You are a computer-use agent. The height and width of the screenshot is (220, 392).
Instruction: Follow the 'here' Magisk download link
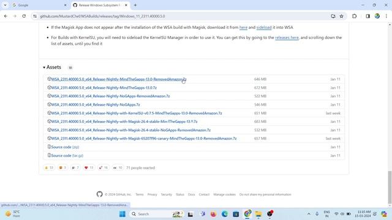[243, 28]
